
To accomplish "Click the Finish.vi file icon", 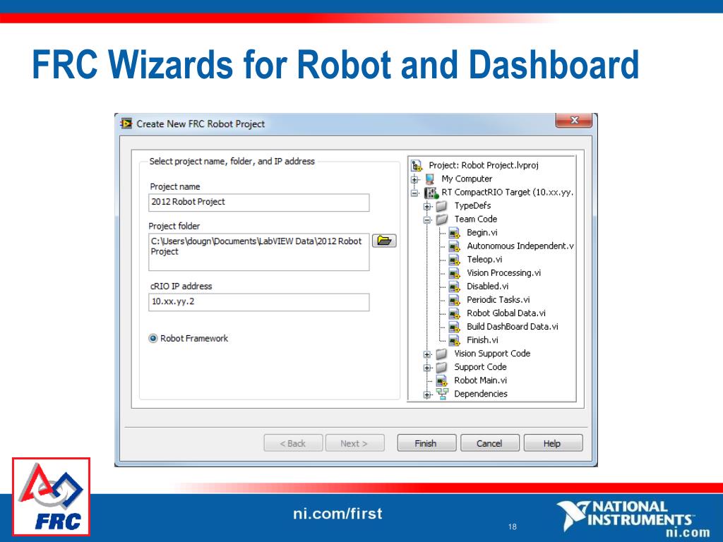I will pos(455,340).
